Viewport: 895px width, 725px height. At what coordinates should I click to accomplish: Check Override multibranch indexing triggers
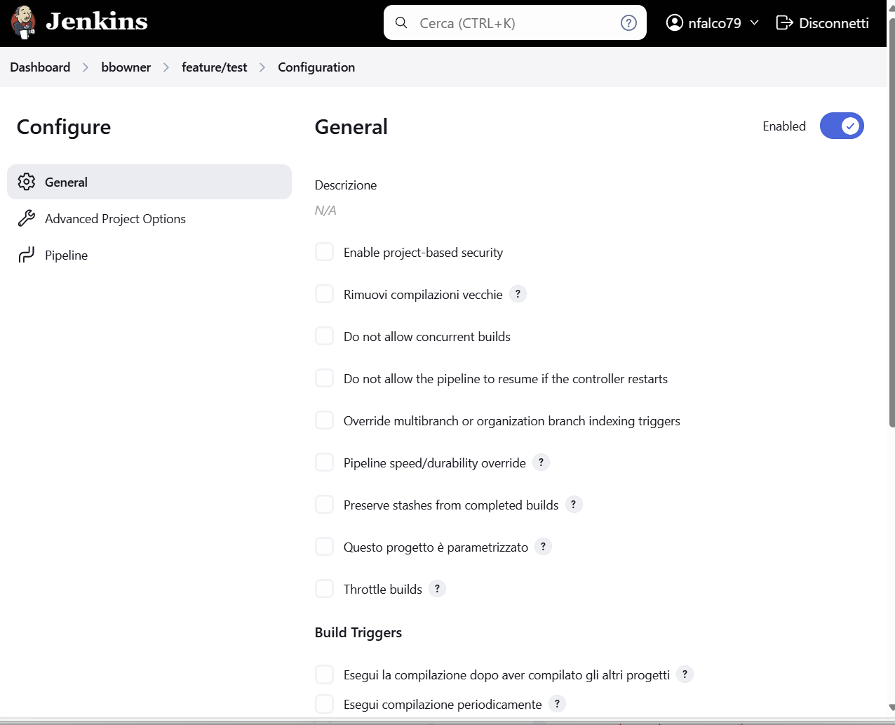[324, 420]
